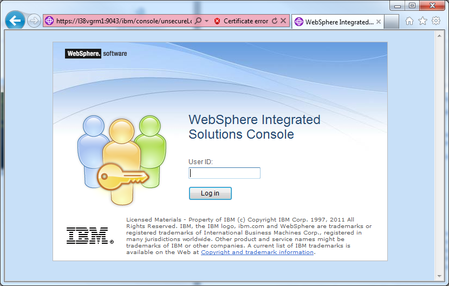Viewport: 449px width, 286px height.
Task: Click the Log in button
Action: (x=210, y=193)
